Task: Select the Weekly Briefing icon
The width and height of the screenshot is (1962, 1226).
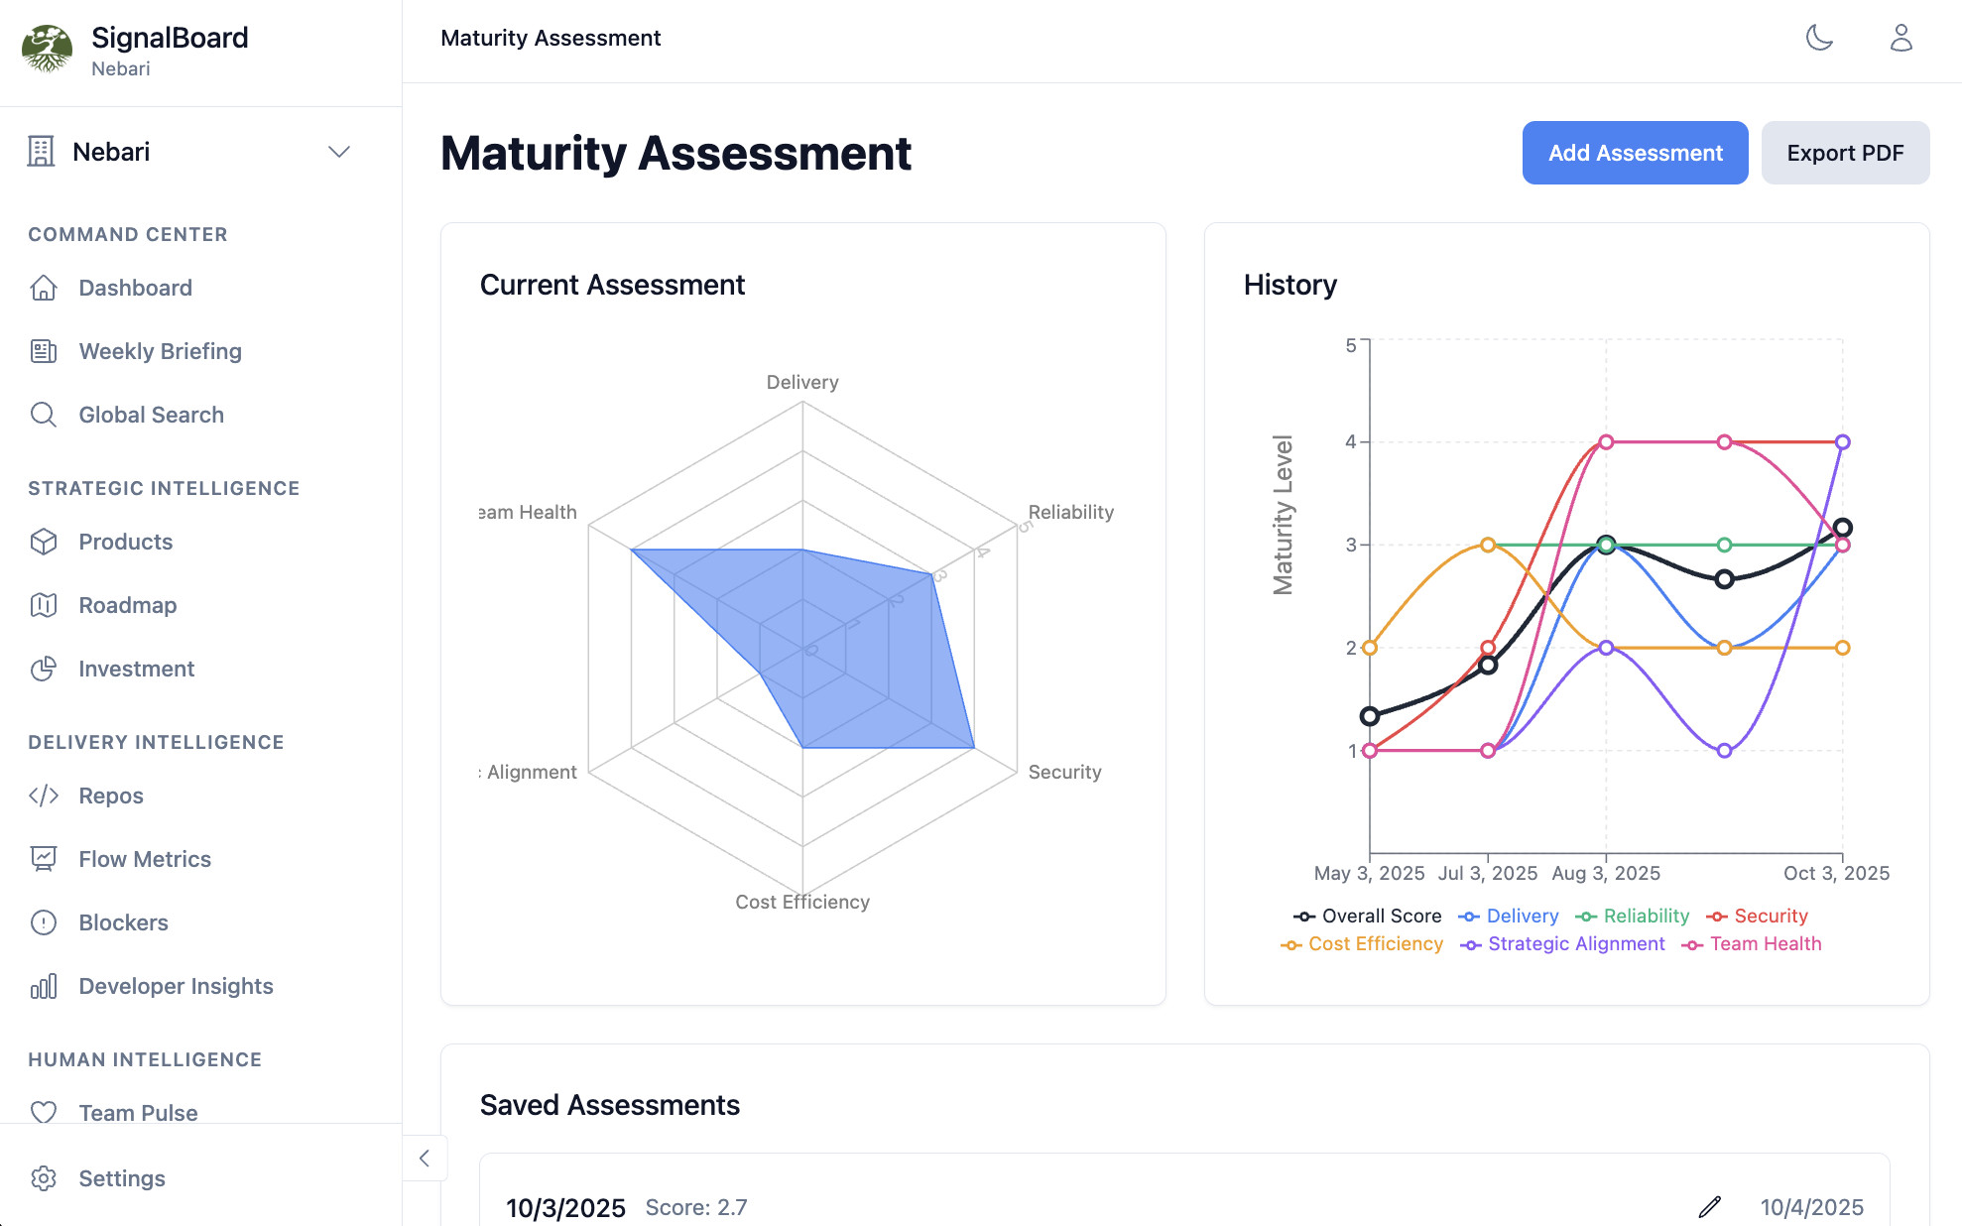Action: click(44, 351)
